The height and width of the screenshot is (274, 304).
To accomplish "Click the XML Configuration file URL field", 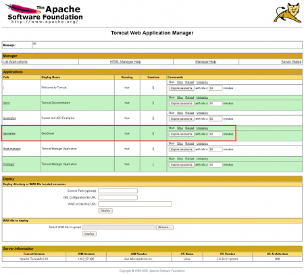I will 118,197.
